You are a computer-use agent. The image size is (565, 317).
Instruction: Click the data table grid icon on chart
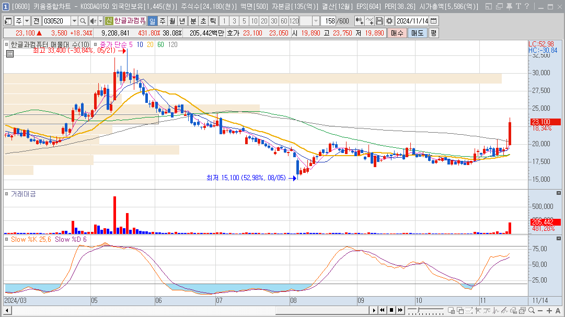coord(10,54)
